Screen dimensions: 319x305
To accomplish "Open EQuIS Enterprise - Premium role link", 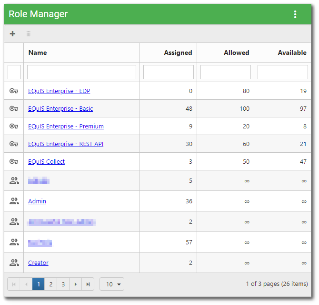I will pyautogui.click(x=66, y=126).
